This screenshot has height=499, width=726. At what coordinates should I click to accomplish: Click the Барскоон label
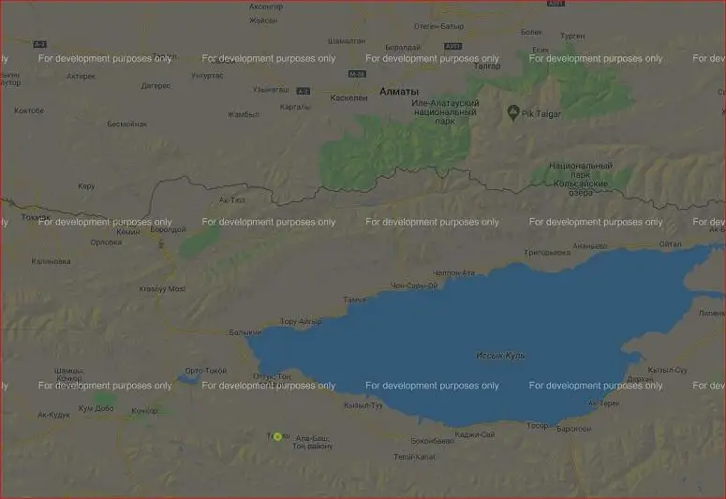pyautogui.click(x=573, y=429)
